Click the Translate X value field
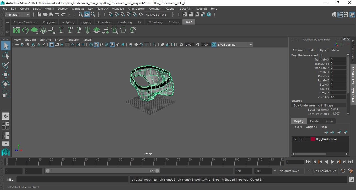Viewport: 356px width, 190px height. [x=338, y=60]
